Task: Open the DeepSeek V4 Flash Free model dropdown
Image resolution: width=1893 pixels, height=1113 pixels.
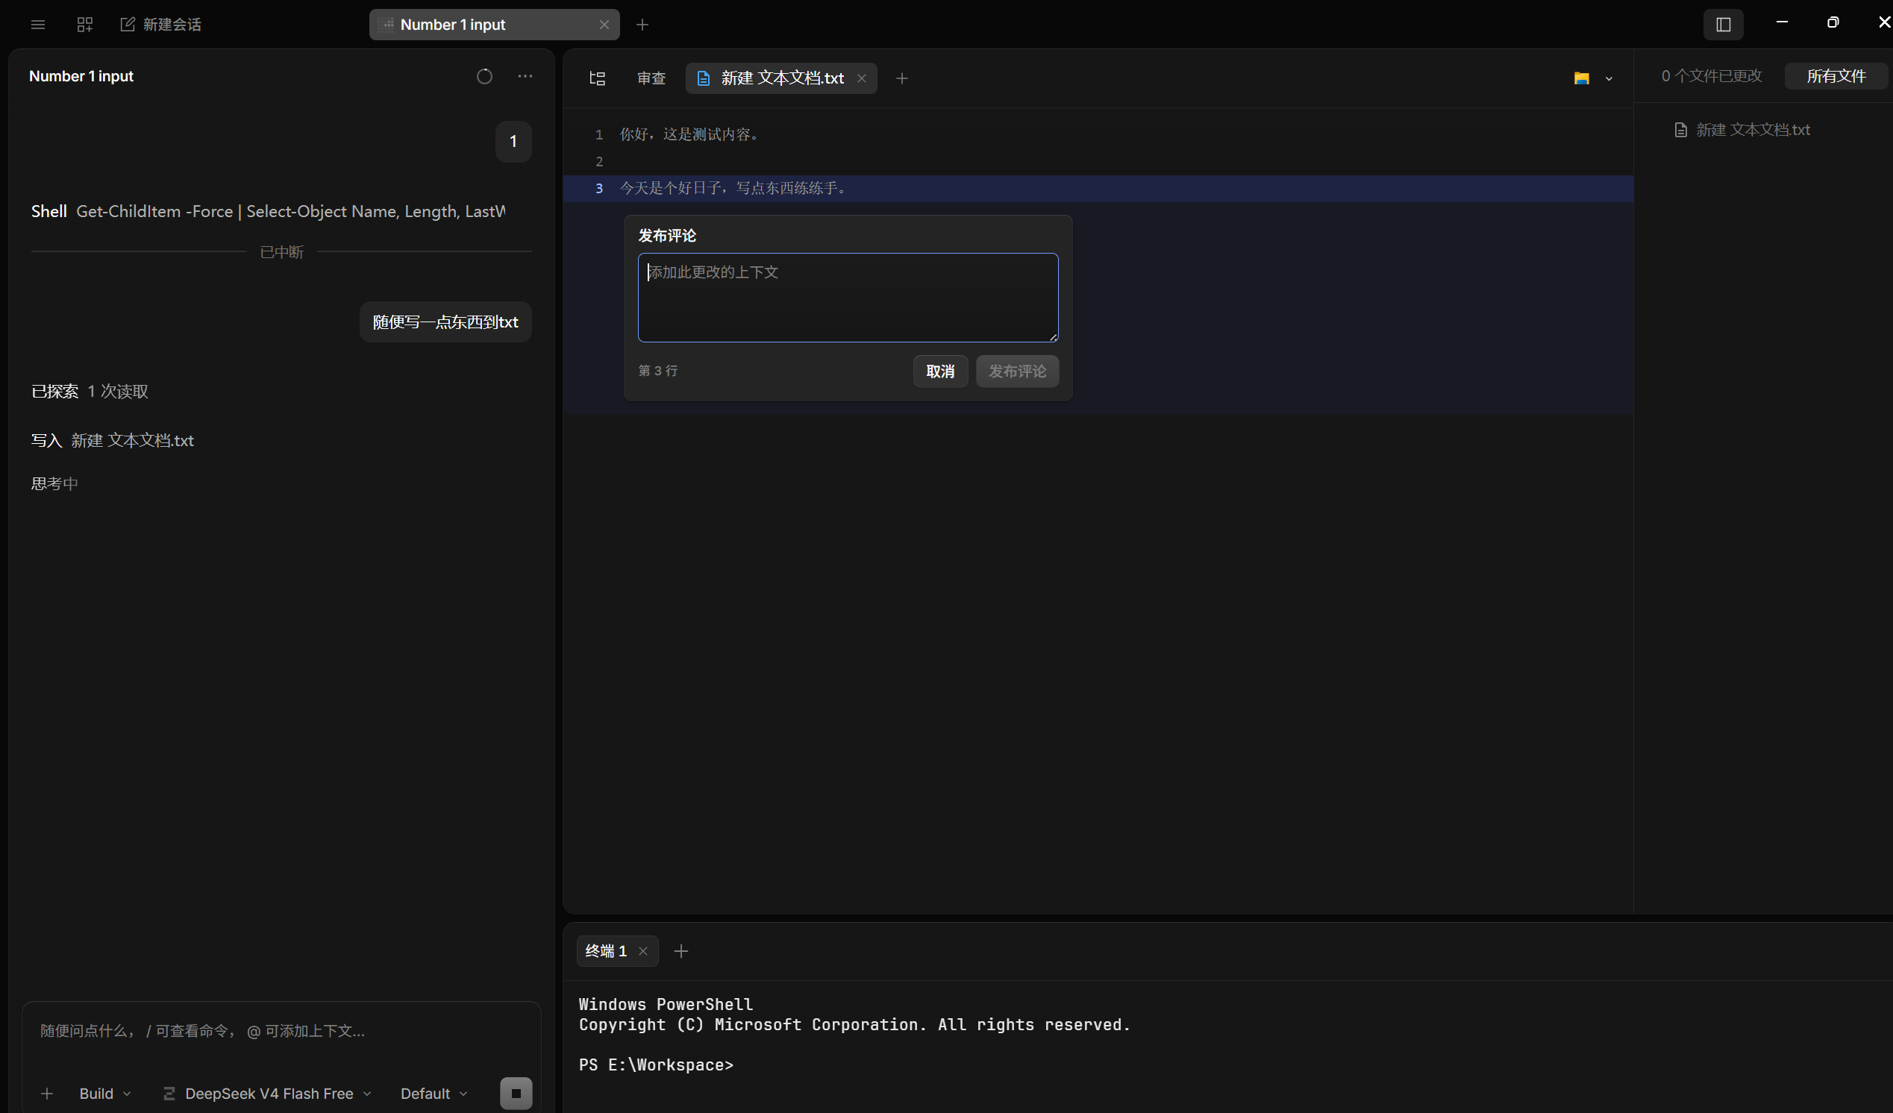Action: point(267,1094)
